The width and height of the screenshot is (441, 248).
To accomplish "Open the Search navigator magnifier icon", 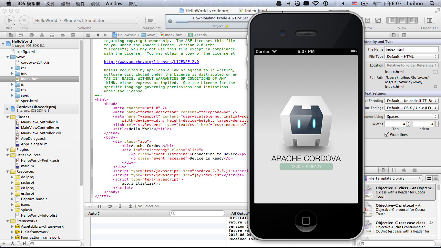I will [31, 35].
